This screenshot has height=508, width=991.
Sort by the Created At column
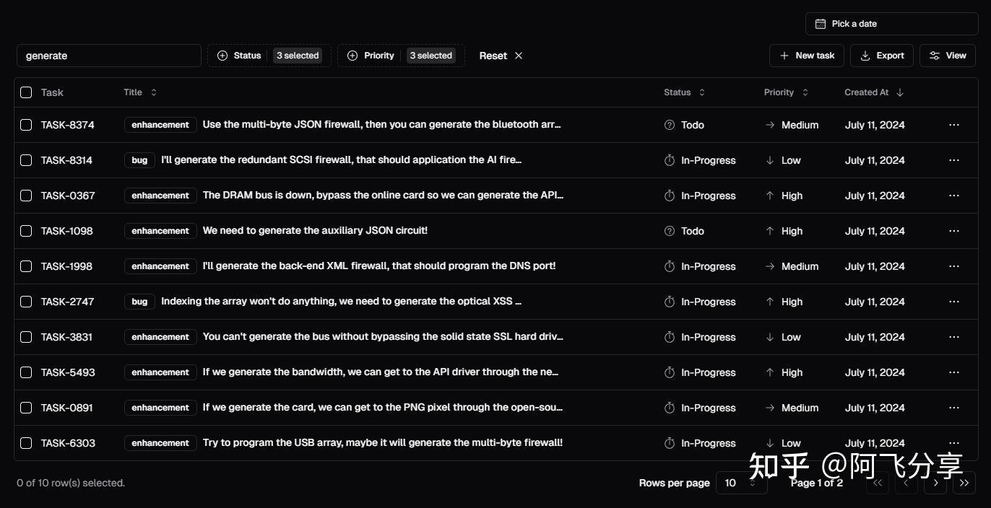(x=874, y=92)
